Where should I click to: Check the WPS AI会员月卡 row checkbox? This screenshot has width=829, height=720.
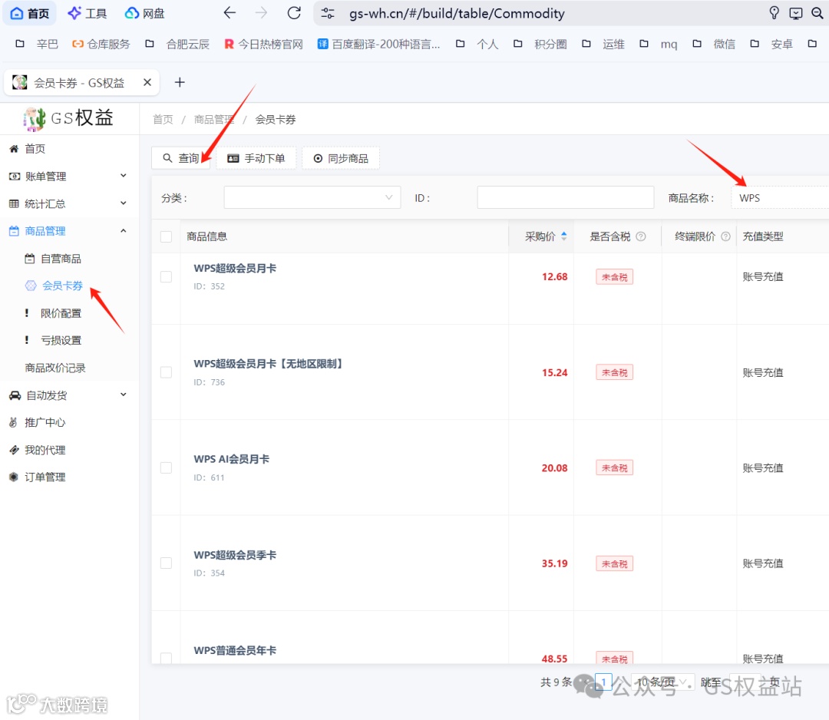pyautogui.click(x=166, y=467)
